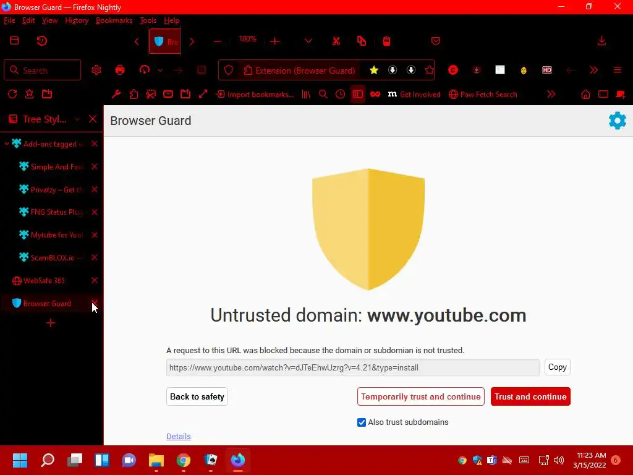Open File Explorer from the taskbar
633x475 pixels.
(156, 460)
